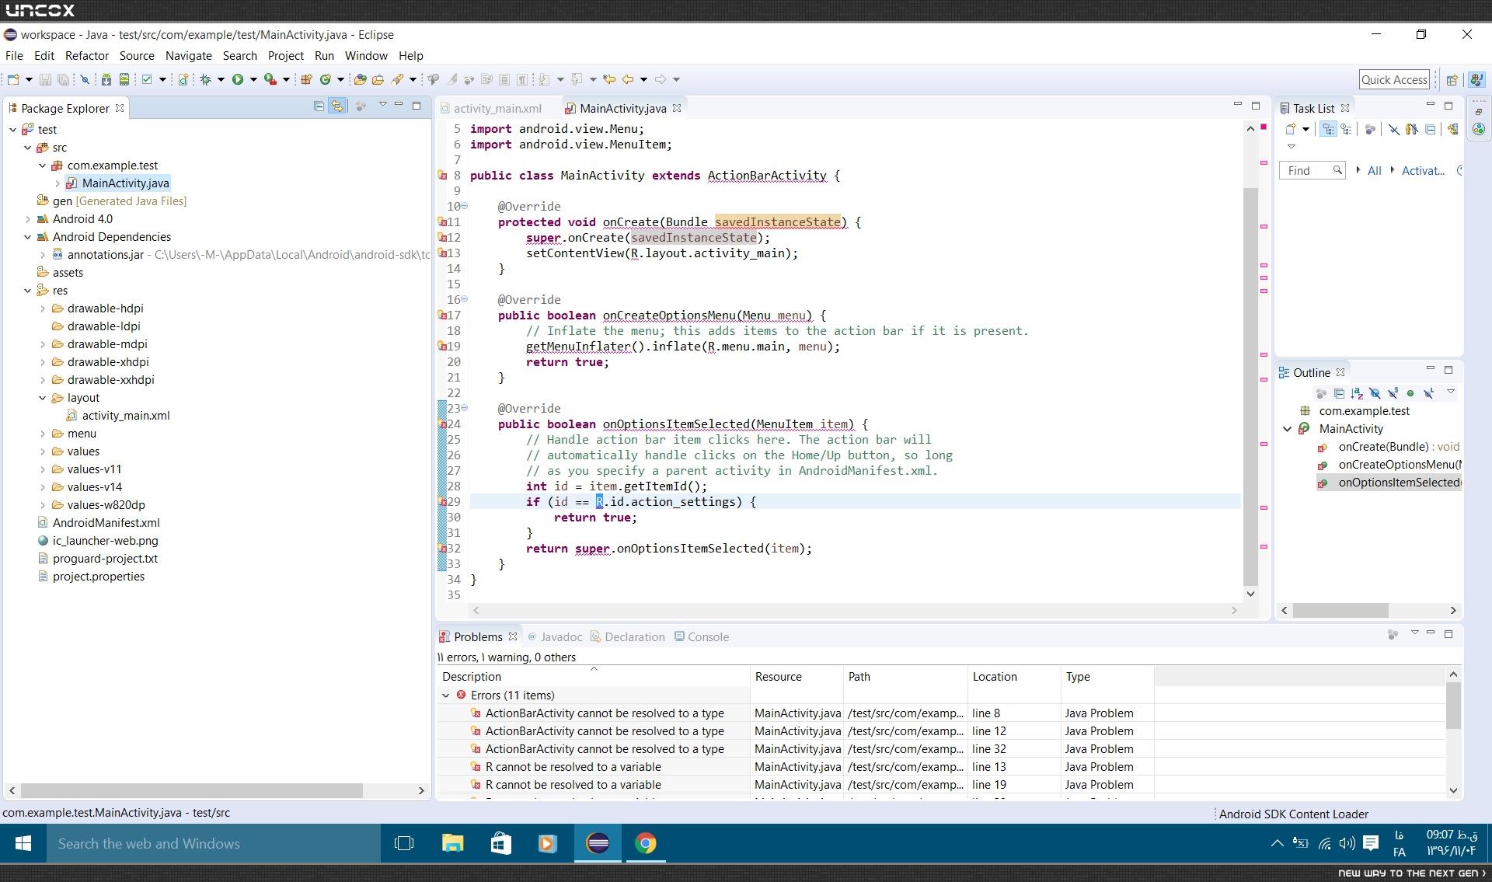This screenshot has height=882, width=1492.
Task: Open the Java perspective icon
Action: [1476, 79]
